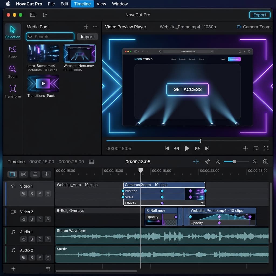
Task: Select the Intro_Scene.mp4 thumbnail
Action: coord(43,53)
